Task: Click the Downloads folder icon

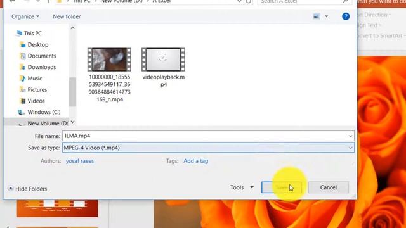Action: click(x=23, y=67)
